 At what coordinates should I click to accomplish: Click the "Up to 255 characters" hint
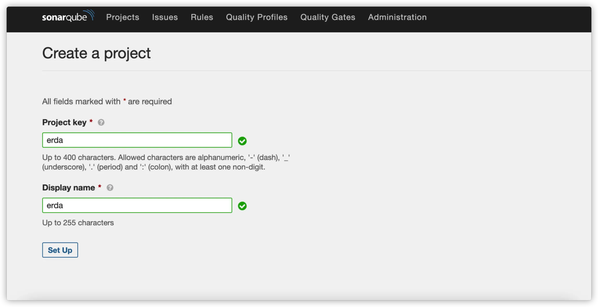pyautogui.click(x=78, y=223)
